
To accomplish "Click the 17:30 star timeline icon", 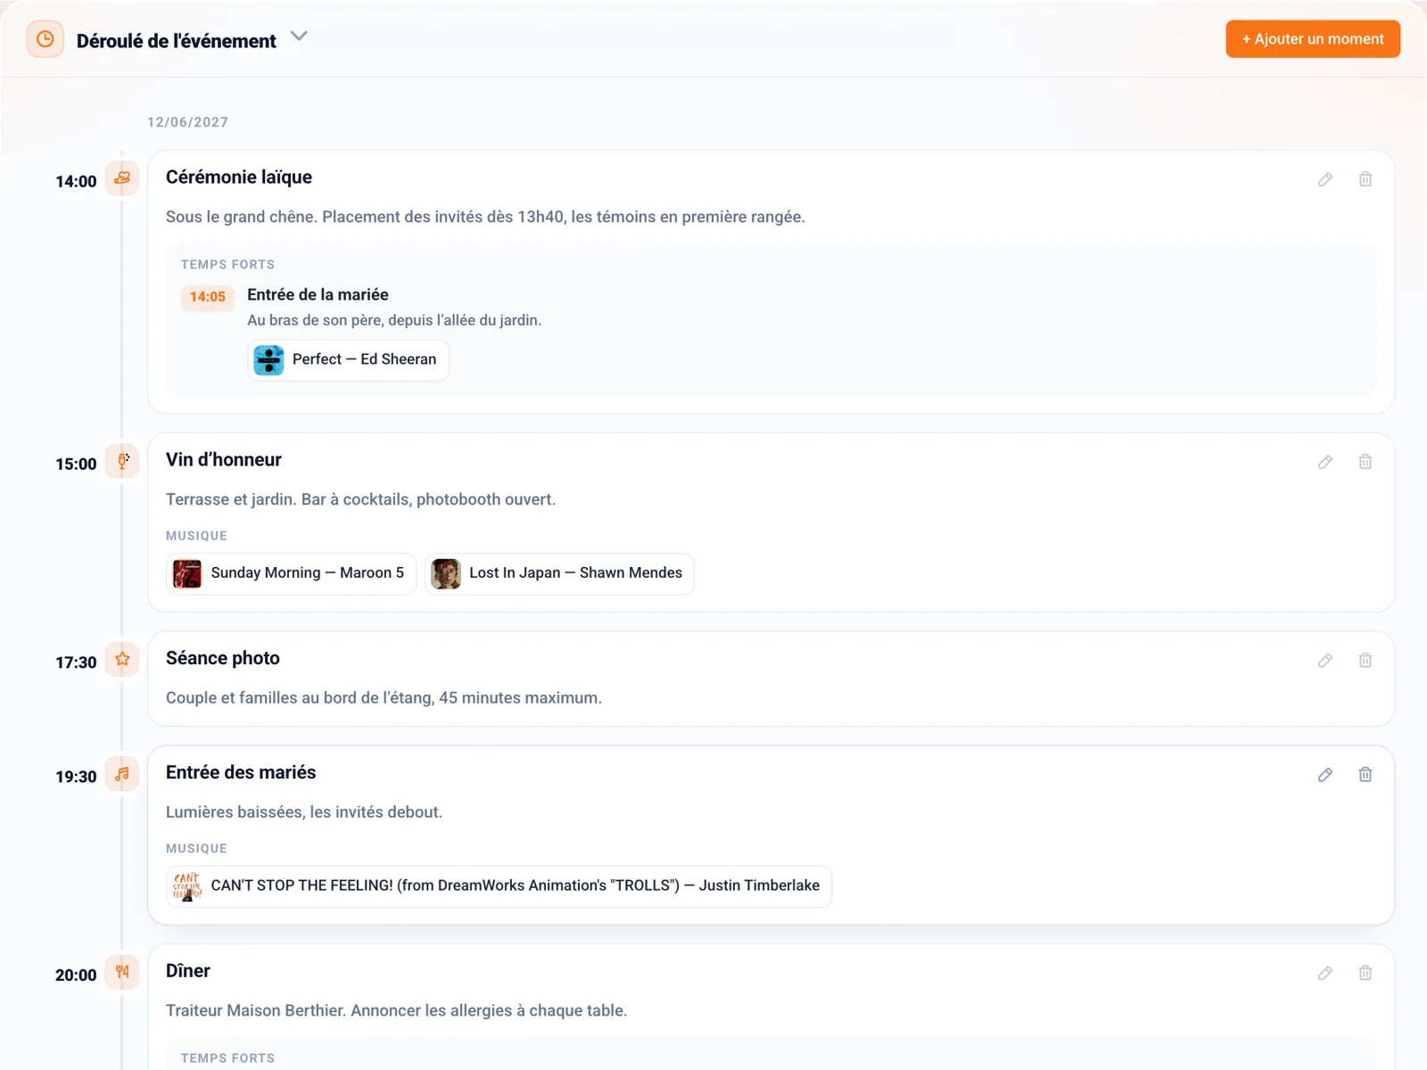I will [122, 660].
